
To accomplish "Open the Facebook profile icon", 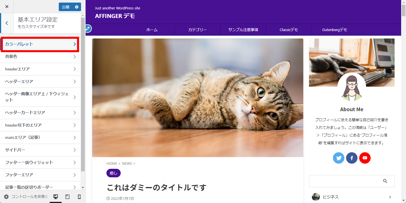I will tap(352, 158).
